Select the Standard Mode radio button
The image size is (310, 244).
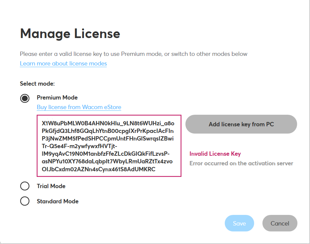click(x=25, y=201)
